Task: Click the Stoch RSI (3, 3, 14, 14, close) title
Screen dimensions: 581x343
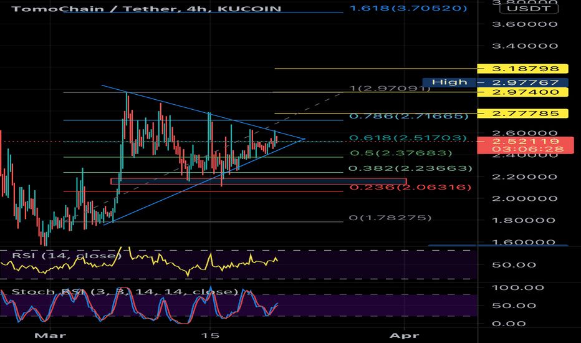Action: pos(125,292)
